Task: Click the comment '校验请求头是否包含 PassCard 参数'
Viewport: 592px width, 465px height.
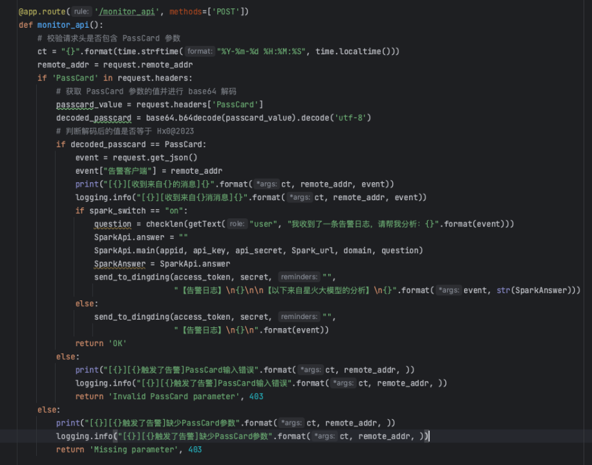Action: tap(109, 38)
